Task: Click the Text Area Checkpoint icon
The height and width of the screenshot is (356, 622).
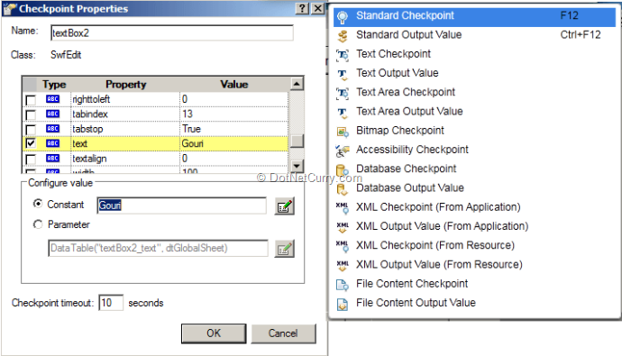Action: 342,93
